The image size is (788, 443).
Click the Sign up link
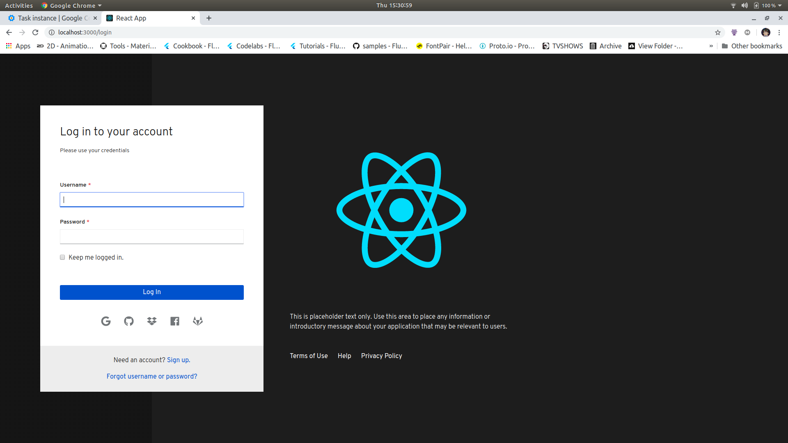tap(179, 360)
